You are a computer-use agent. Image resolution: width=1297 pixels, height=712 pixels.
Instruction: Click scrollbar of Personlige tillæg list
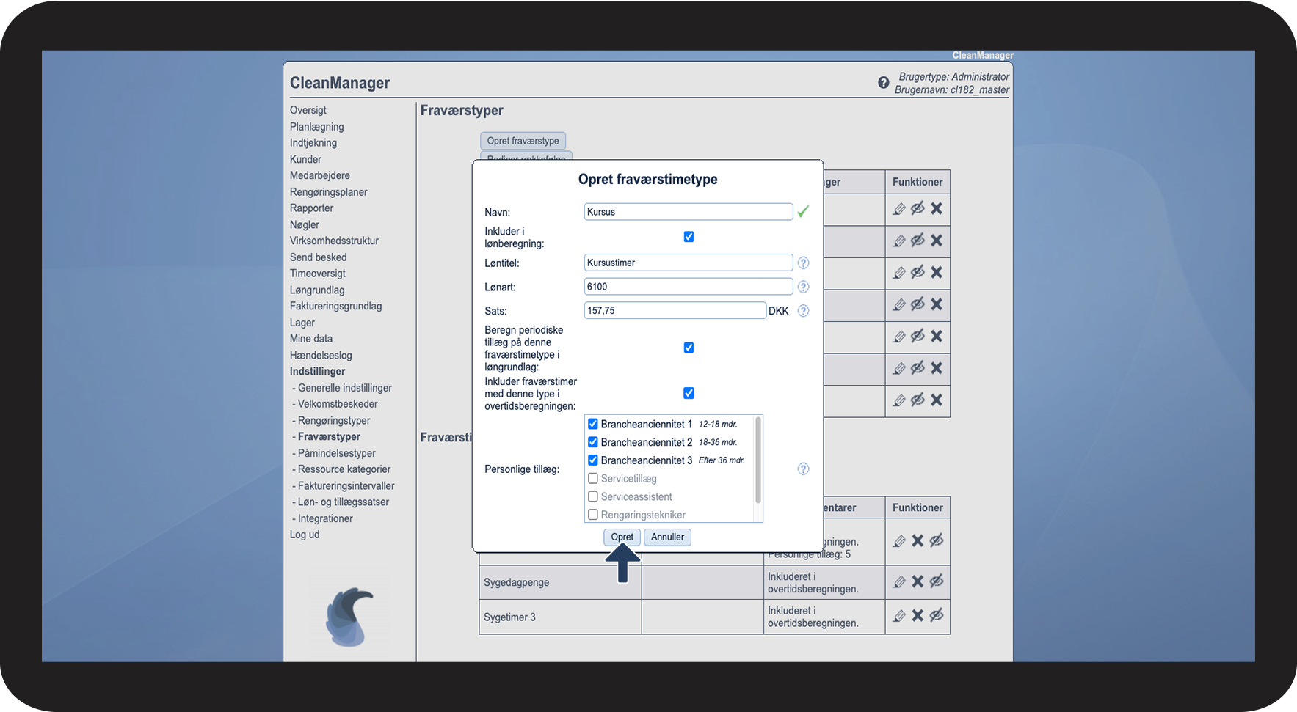(x=758, y=460)
